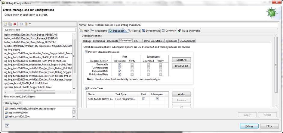Click the New launch configuration icon
This screenshot has width=283, height=133.
tap(6, 24)
